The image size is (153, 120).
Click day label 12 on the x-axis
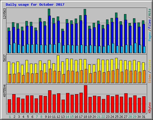point(58,117)
